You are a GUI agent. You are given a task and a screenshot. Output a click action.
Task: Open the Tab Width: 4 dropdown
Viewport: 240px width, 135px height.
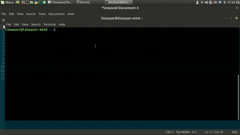tap(186, 132)
